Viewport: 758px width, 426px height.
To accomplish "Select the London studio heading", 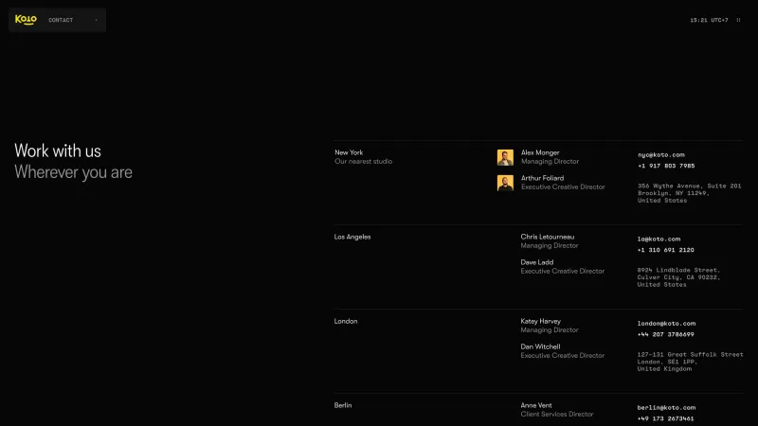I will pos(346,321).
